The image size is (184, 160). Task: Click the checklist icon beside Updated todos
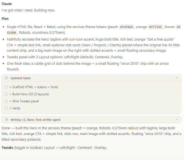(x=7, y=78)
